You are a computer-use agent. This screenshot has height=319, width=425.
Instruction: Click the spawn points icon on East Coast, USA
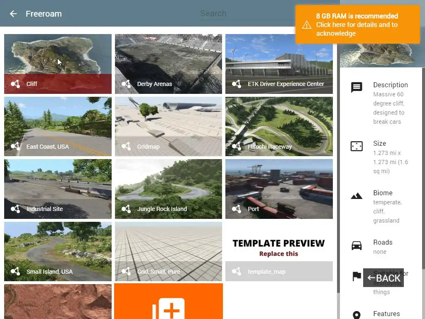[15, 147]
